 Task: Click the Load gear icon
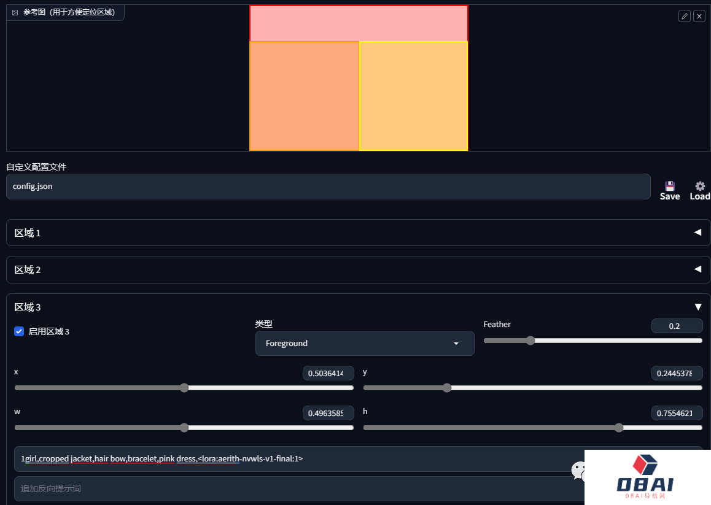pyautogui.click(x=699, y=186)
